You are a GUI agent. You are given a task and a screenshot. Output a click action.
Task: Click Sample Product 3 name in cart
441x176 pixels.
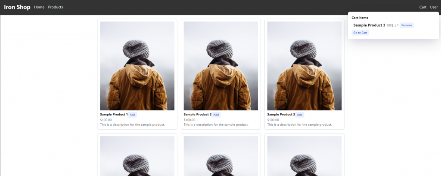369,25
